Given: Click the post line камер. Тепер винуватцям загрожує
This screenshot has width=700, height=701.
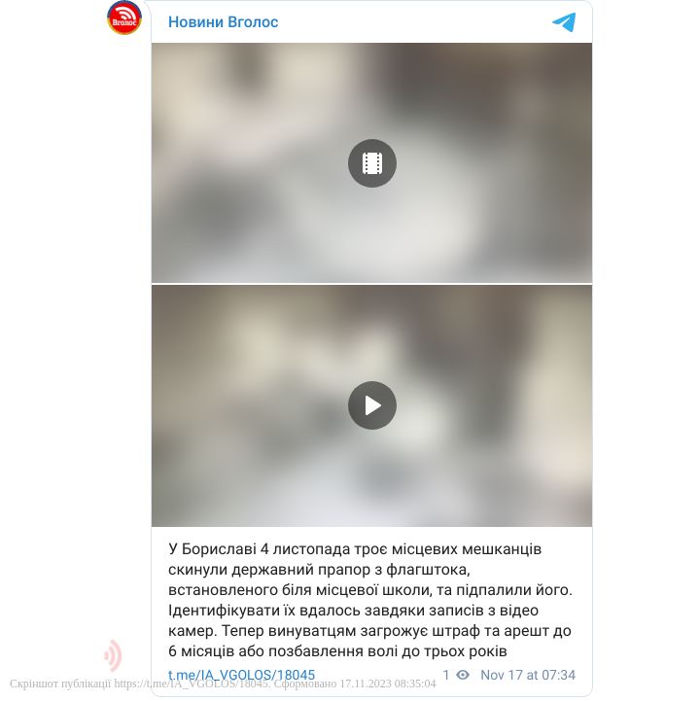Looking at the screenshot, I should pos(369,631).
